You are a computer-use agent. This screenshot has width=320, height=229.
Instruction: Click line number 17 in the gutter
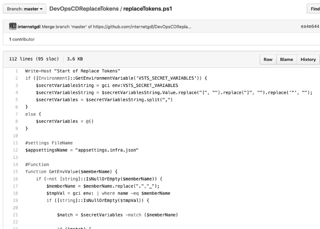15,186
